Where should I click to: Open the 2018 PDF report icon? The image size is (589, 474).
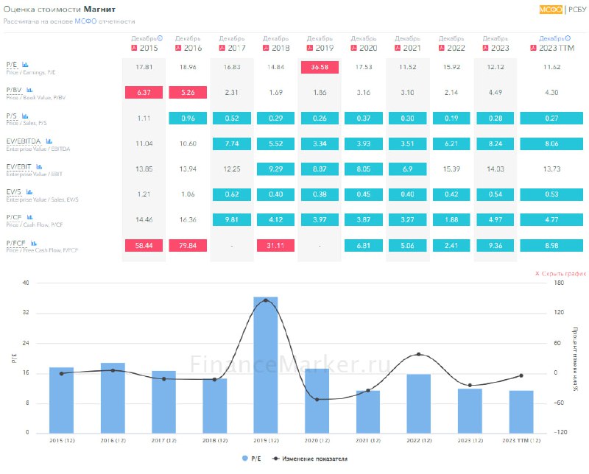tap(266, 48)
